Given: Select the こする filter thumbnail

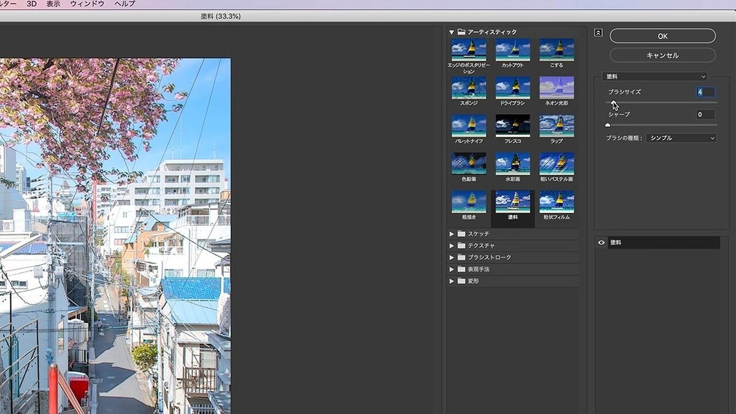Looking at the screenshot, I should 556,50.
